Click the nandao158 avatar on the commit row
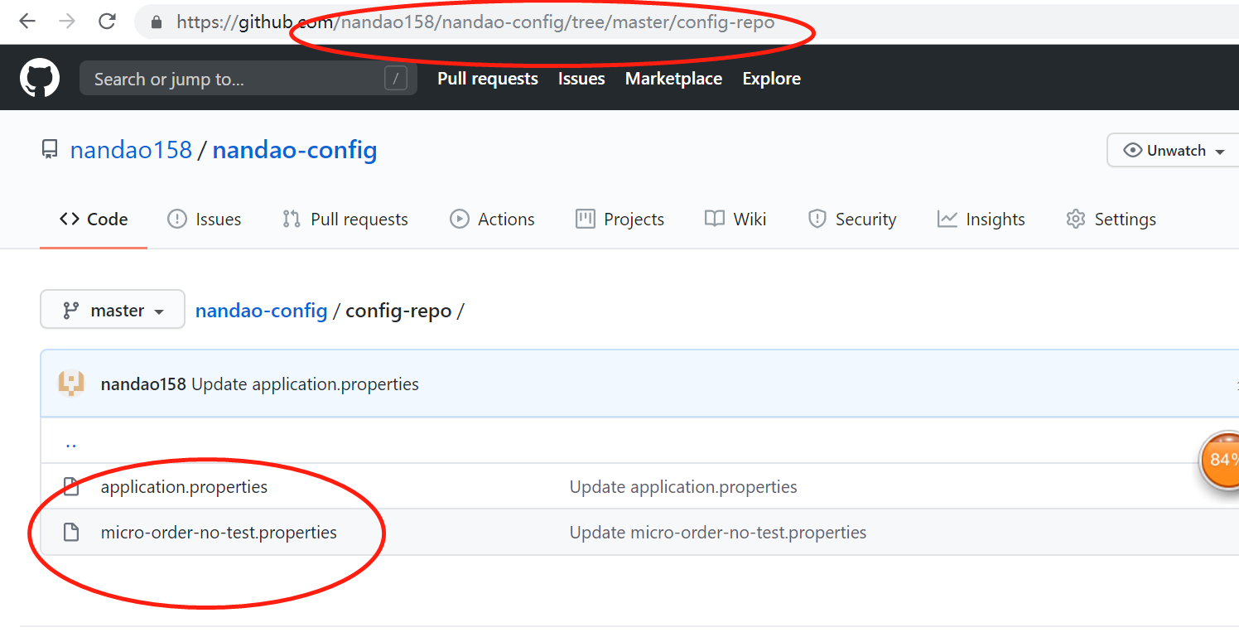Image resolution: width=1239 pixels, height=637 pixels. [x=71, y=384]
